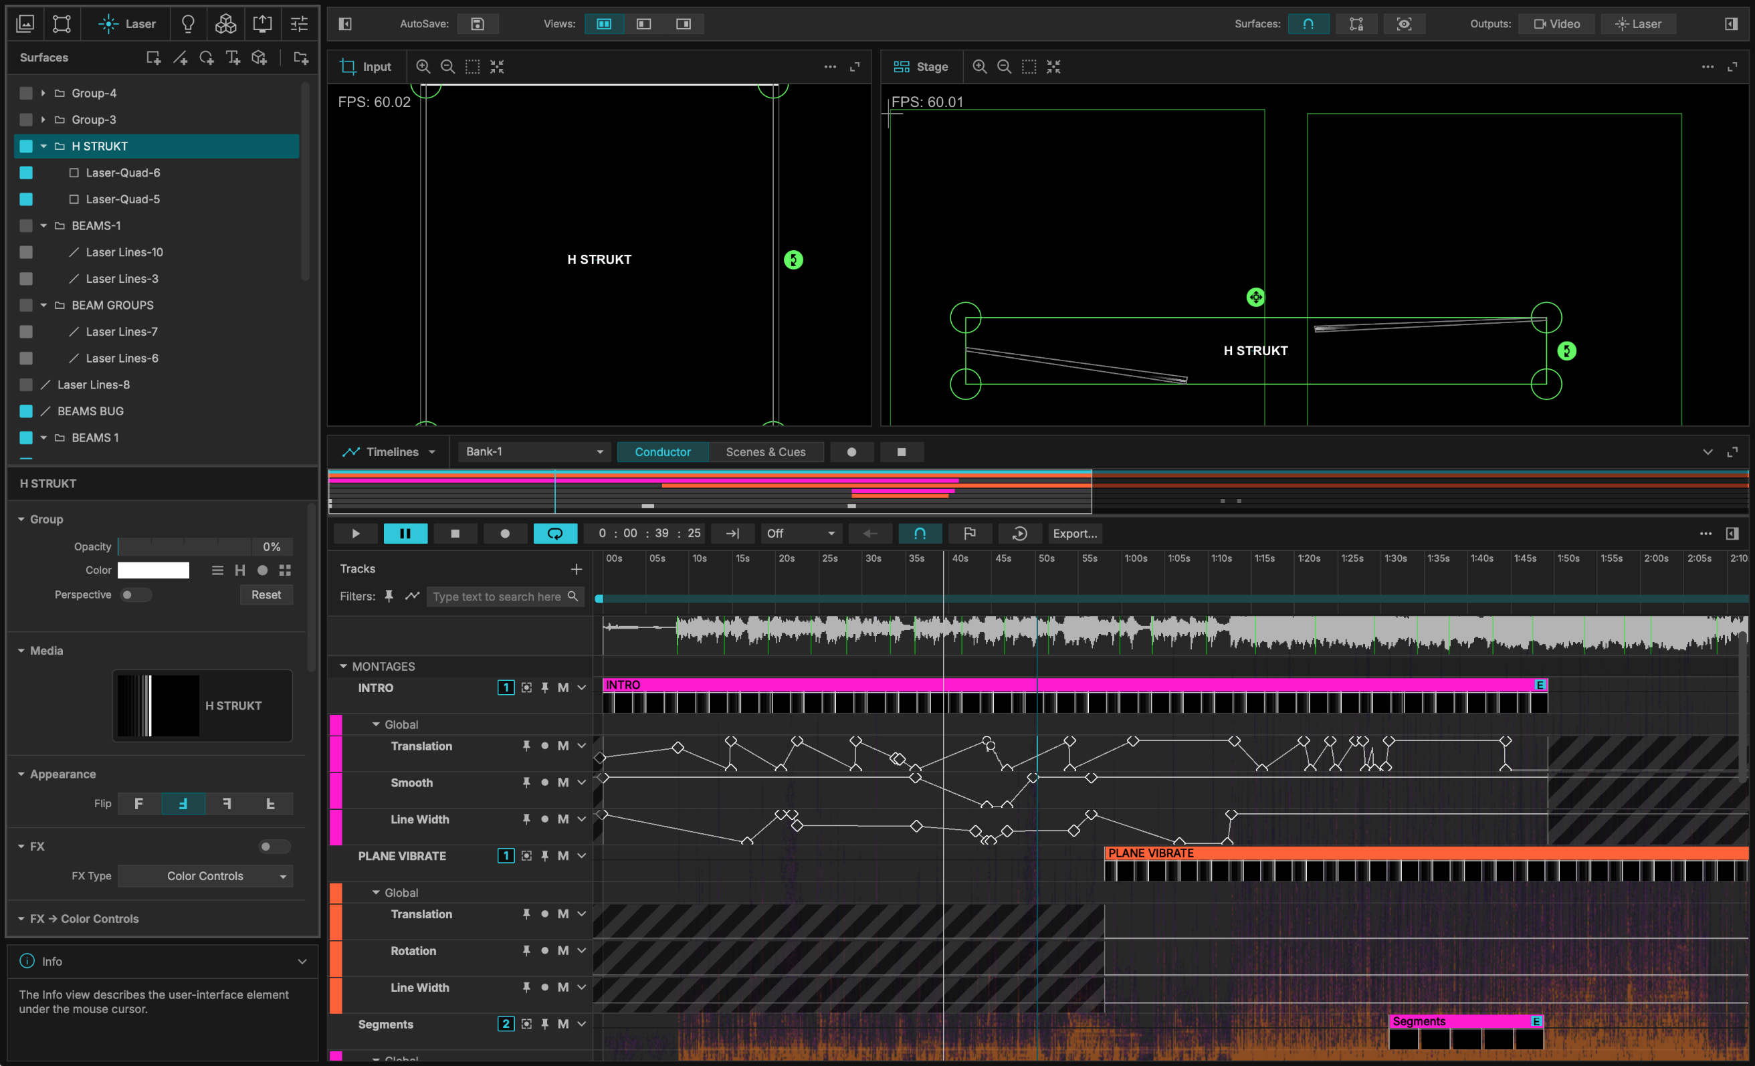This screenshot has height=1066, width=1755.
Task: Click the Reset button in Group section
Action: pos(266,595)
